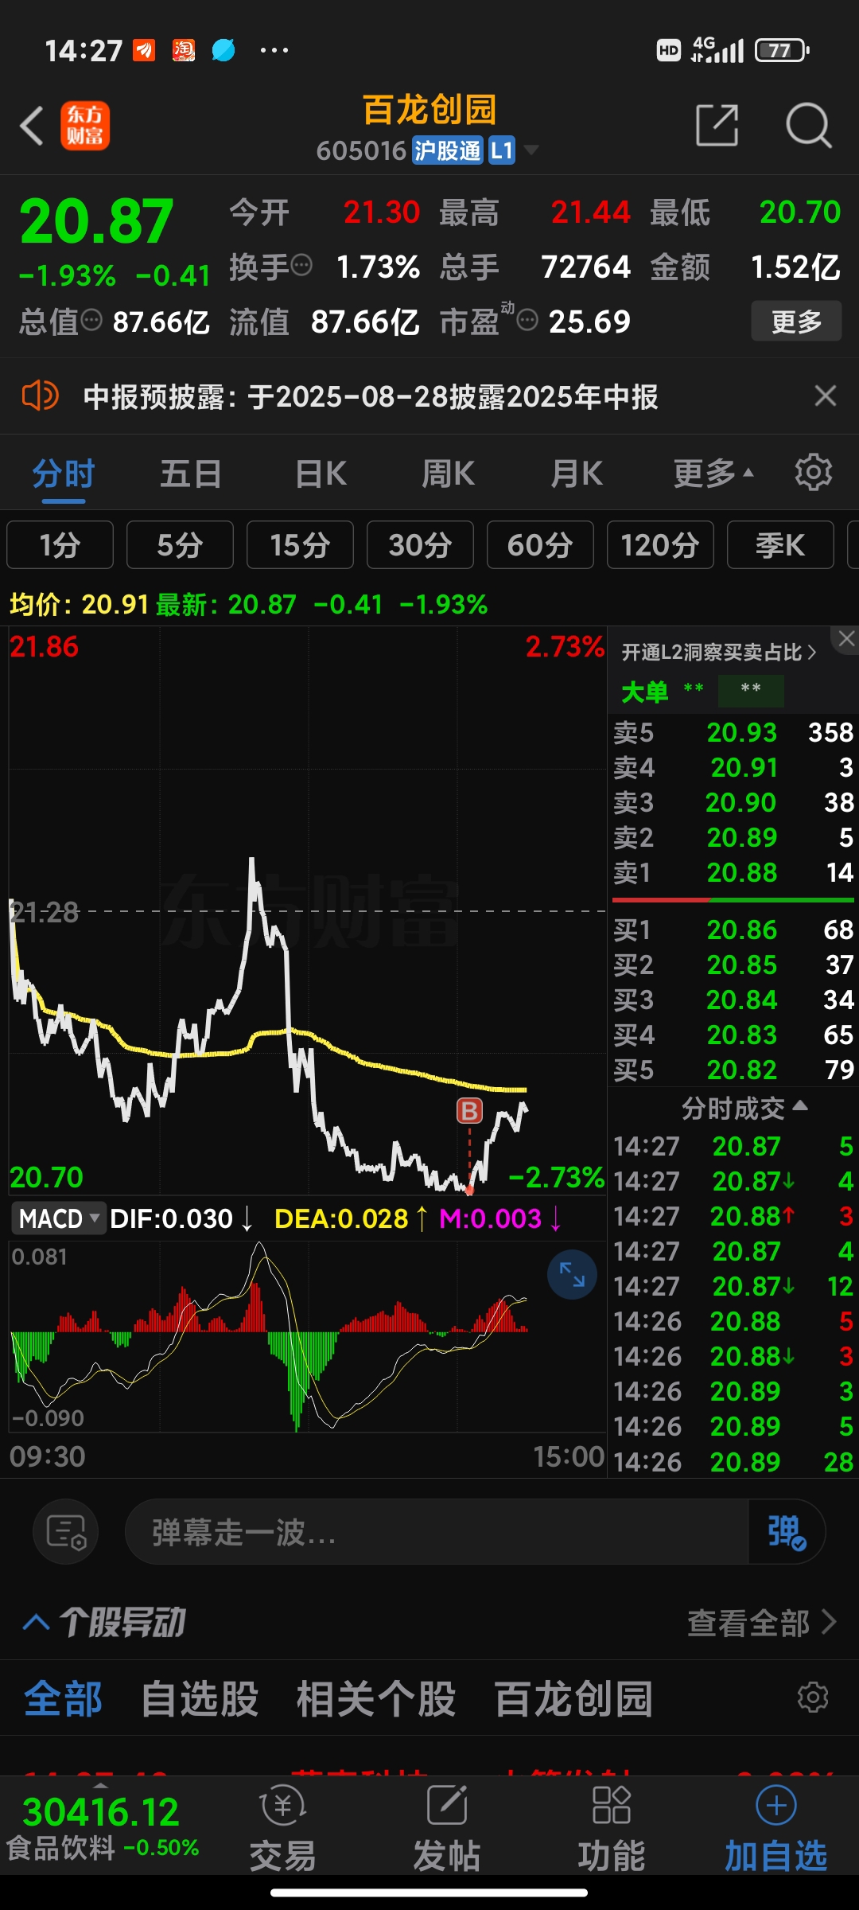Select the 季K period button
The height and width of the screenshot is (1910, 859).
[x=780, y=545]
